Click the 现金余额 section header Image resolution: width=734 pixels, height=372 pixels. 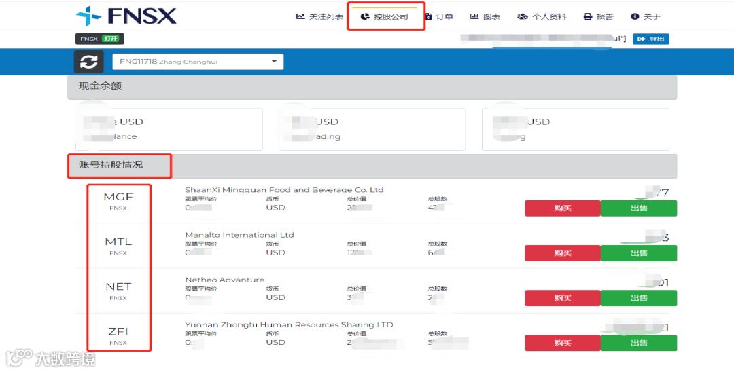pyautogui.click(x=372, y=86)
